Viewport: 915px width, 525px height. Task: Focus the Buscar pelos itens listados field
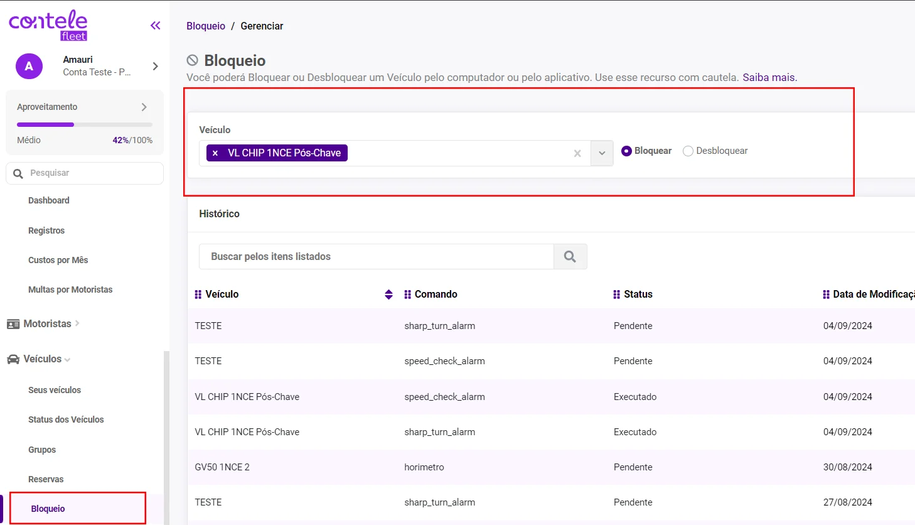pos(377,257)
